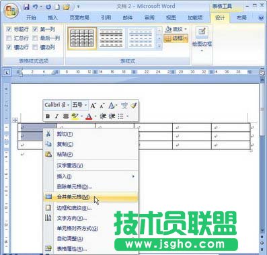Click the vertical scrollbar down arrow
Screen dimensions: 267x255
pyautogui.click(x=262, y=231)
